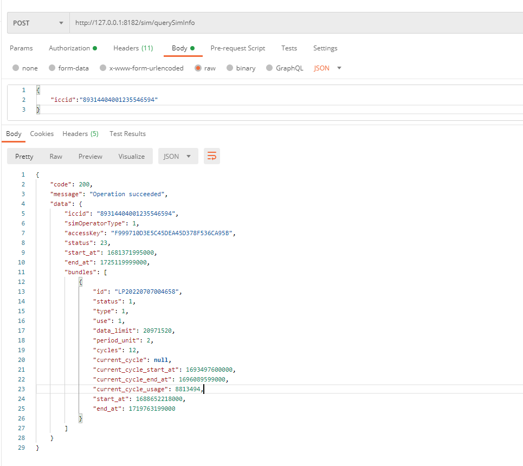Go to the request Settings tab
The width and height of the screenshot is (523, 466).
(325, 48)
